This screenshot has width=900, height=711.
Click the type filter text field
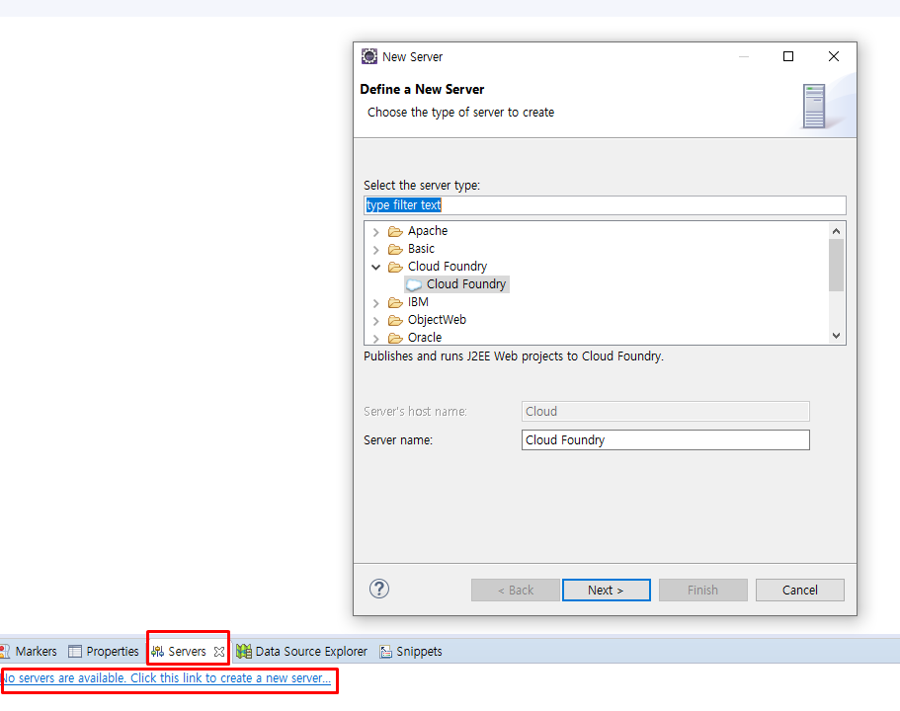[605, 204]
